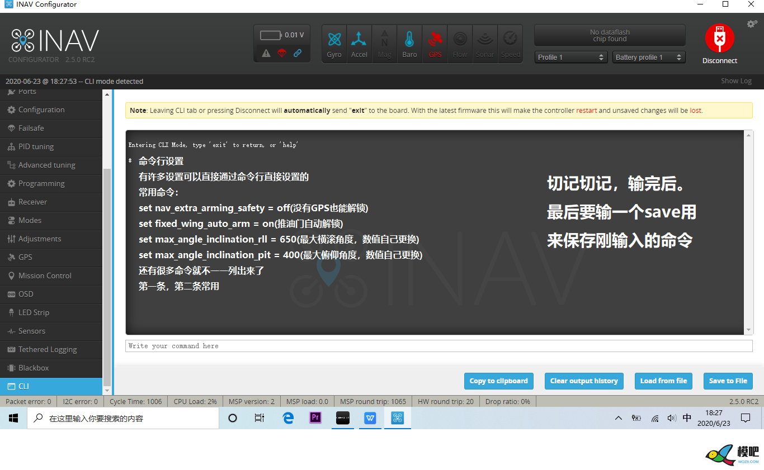Open the Adjustments tab
The width and height of the screenshot is (764, 470).
(x=51, y=239)
